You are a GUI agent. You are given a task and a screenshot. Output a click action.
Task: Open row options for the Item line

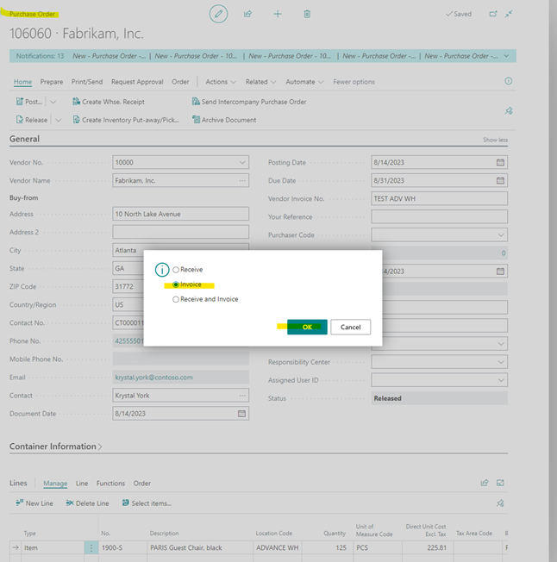91,547
